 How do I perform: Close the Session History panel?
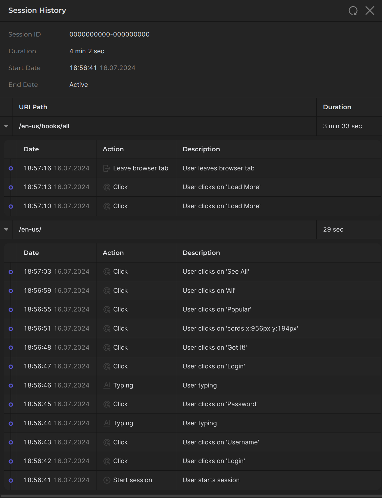(370, 11)
